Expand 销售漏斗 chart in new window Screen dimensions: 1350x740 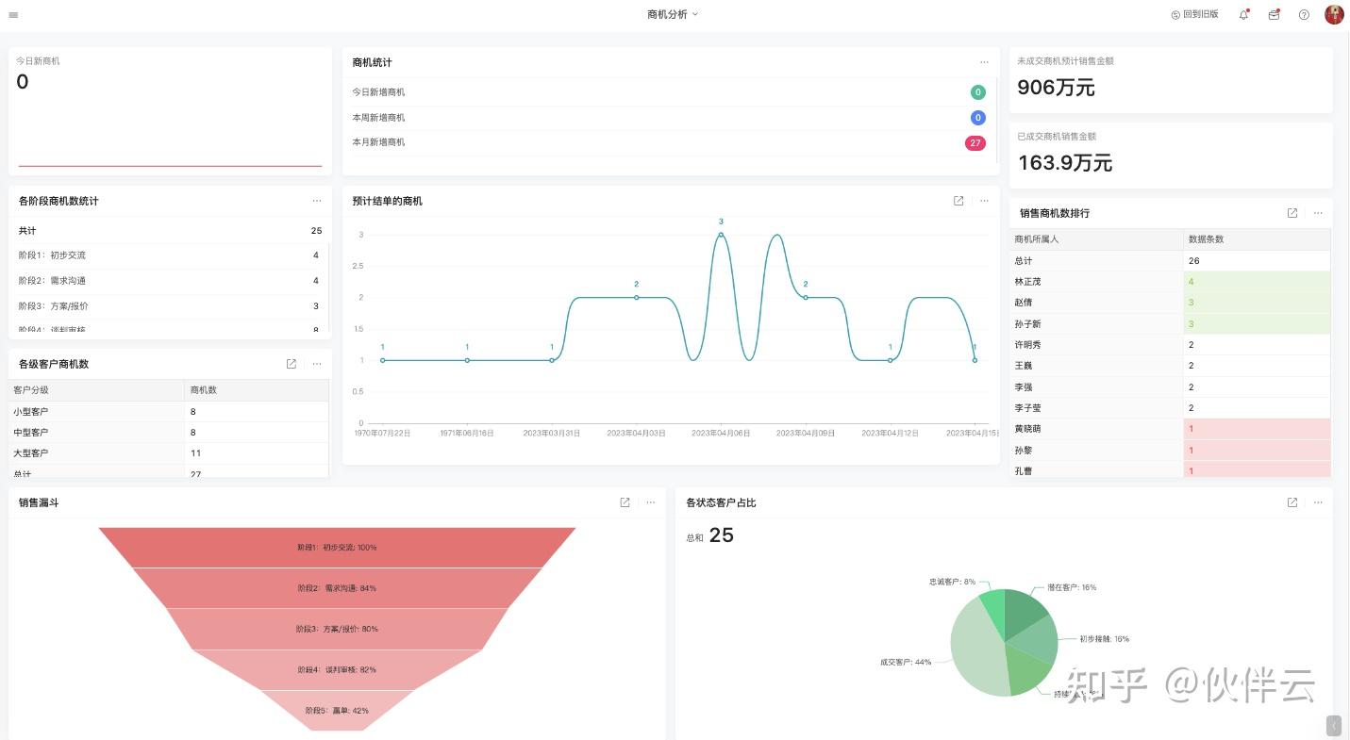625,502
